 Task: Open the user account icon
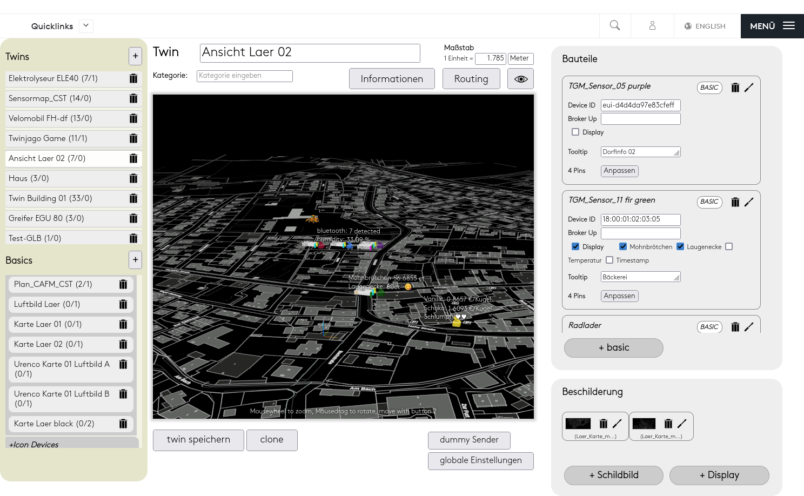click(652, 25)
